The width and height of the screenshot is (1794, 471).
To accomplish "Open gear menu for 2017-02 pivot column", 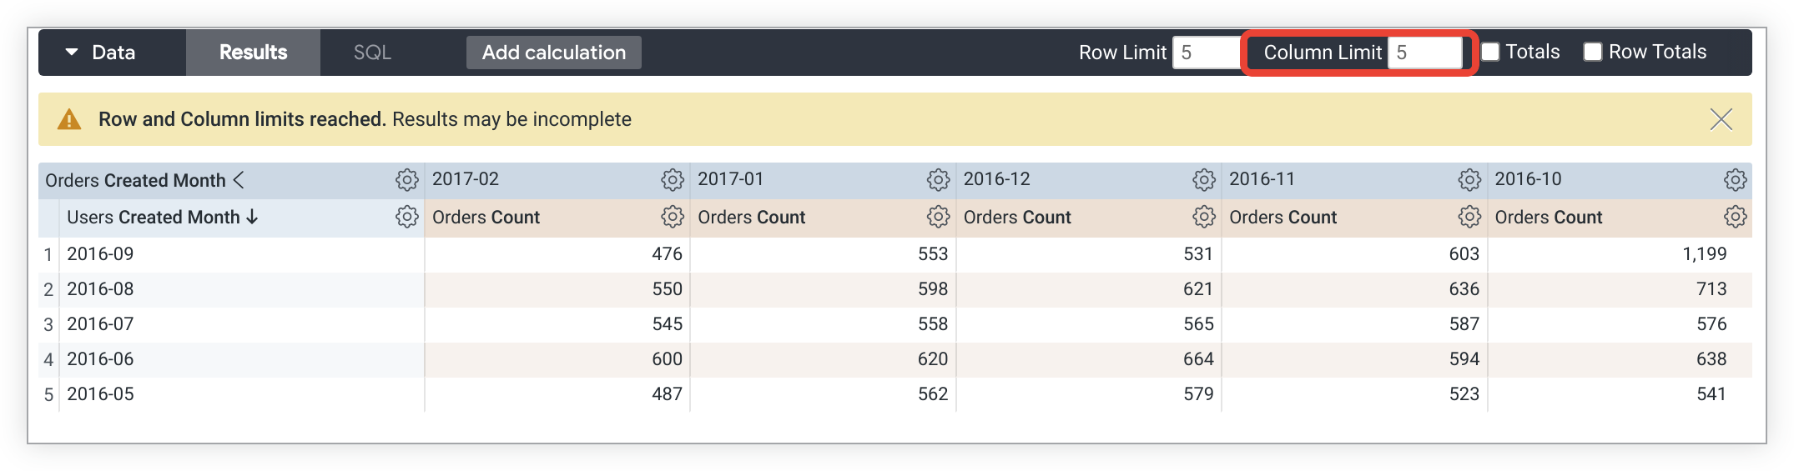I will 672,180.
